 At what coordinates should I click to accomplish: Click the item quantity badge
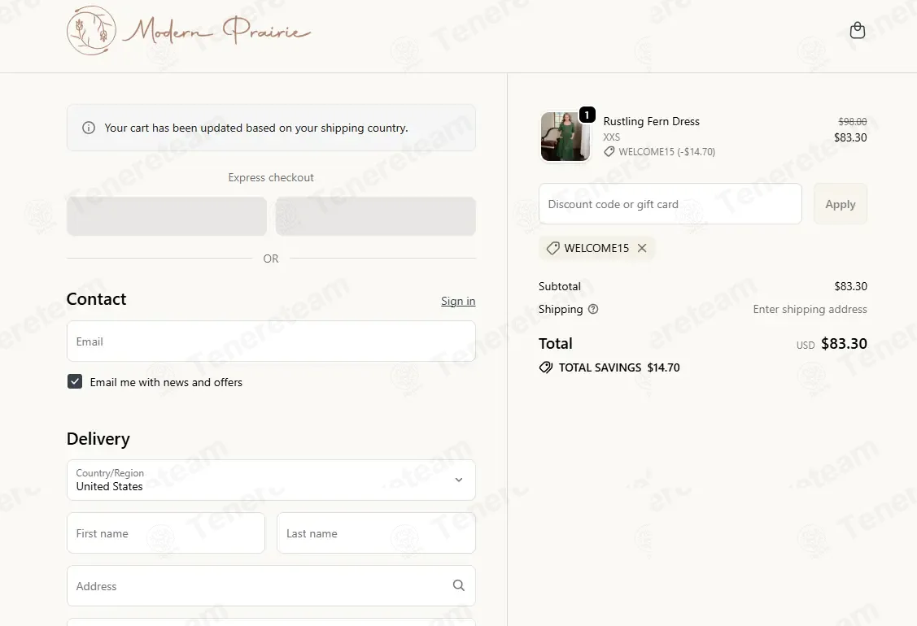coord(587,115)
